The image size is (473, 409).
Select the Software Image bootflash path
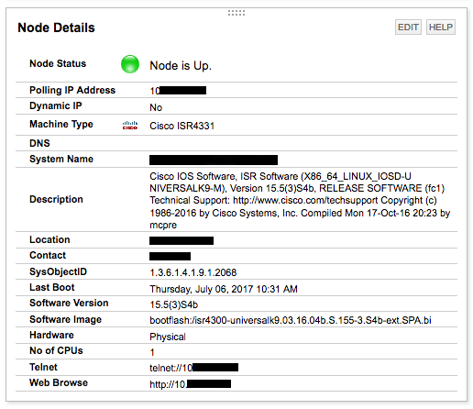(291, 320)
